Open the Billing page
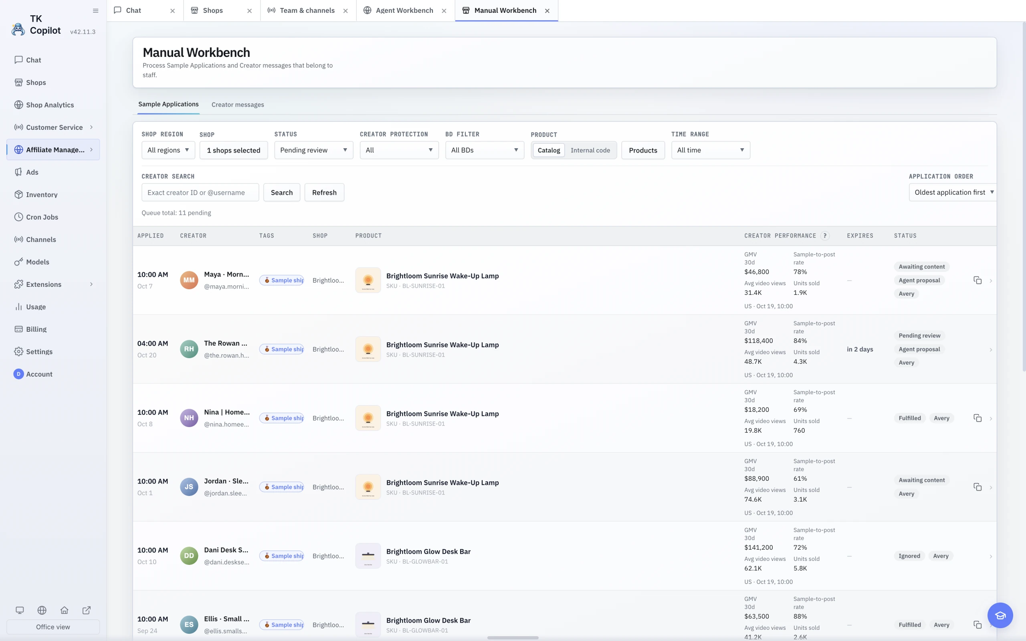Viewport: 1026px width, 641px height. pyautogui.click(x=53, y=329)
